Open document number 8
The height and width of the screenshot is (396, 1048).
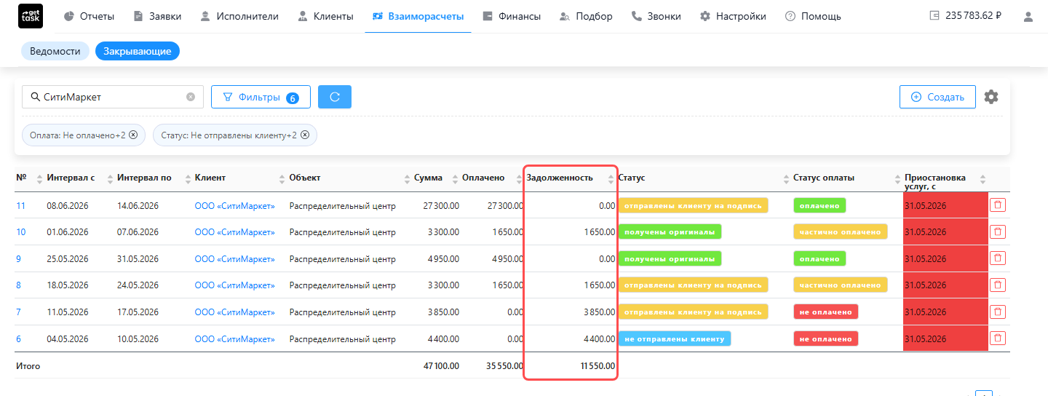pyautogui.click(x=18, y=285)
